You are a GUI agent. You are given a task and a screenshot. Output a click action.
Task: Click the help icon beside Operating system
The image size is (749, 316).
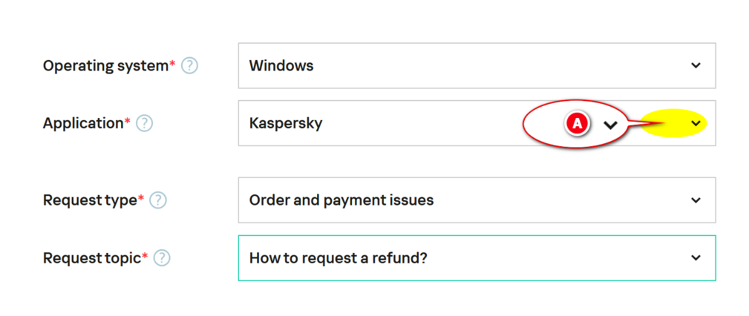(190, 66)
